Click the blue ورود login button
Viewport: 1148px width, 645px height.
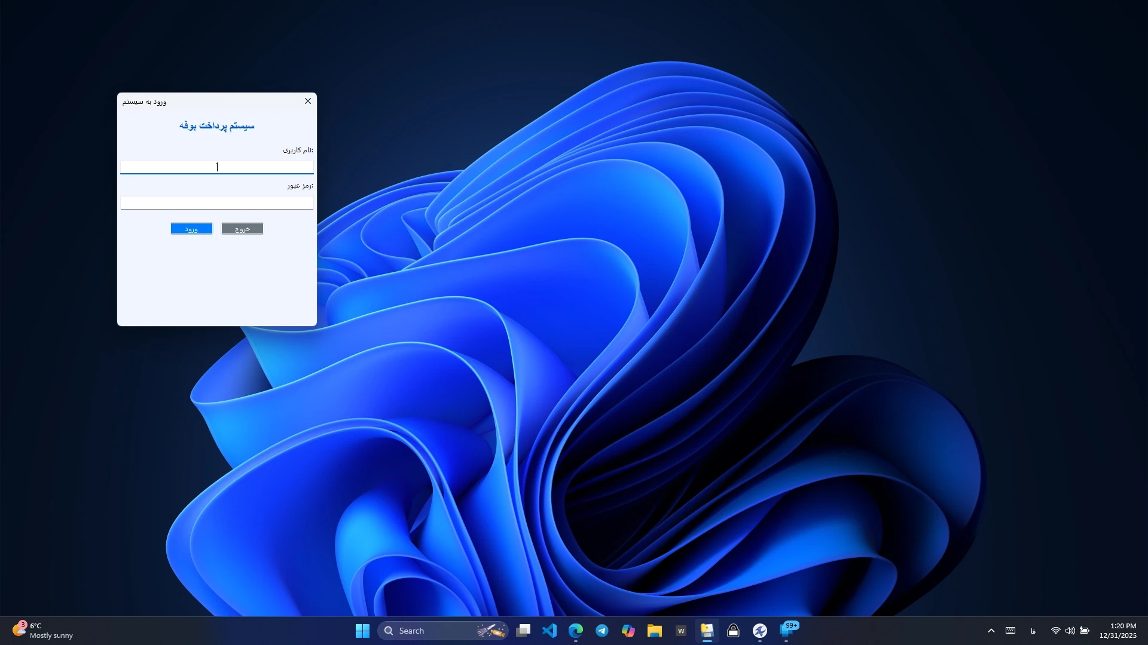point(191,229)
